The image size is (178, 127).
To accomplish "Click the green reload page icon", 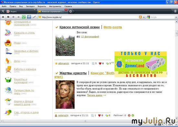I will (24, 17).
